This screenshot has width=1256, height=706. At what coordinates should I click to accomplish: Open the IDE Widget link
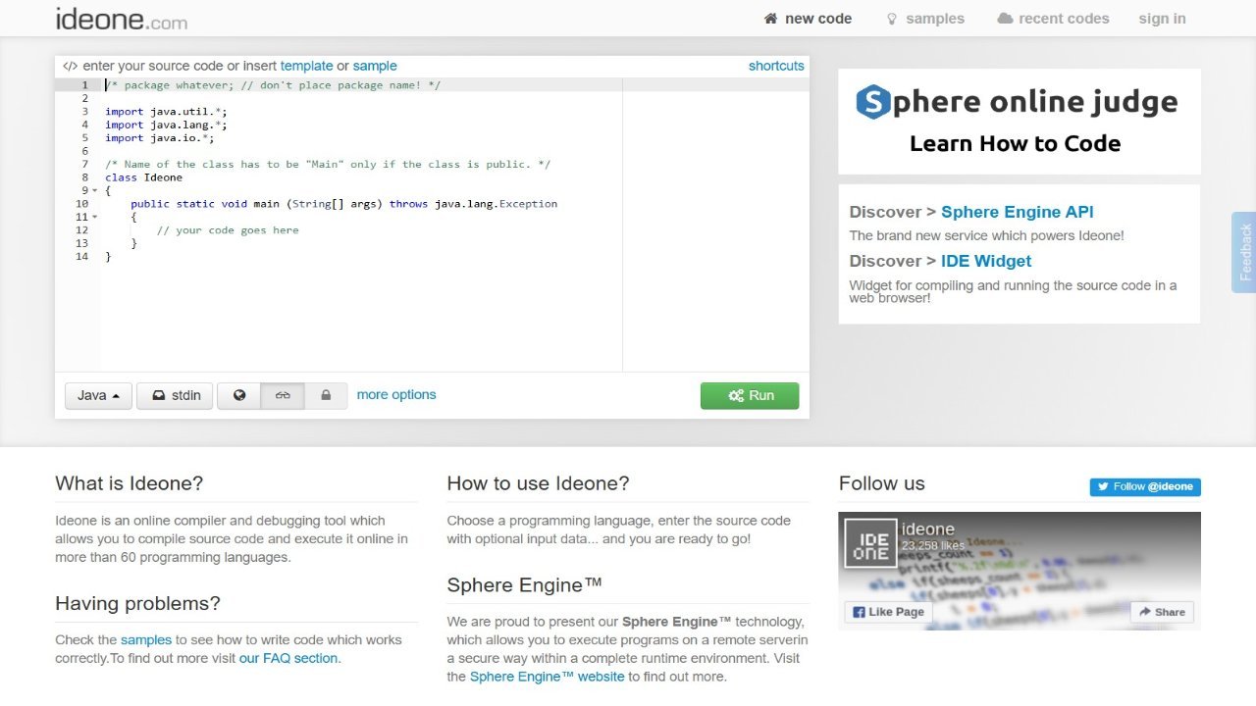[x=986, y=261]
